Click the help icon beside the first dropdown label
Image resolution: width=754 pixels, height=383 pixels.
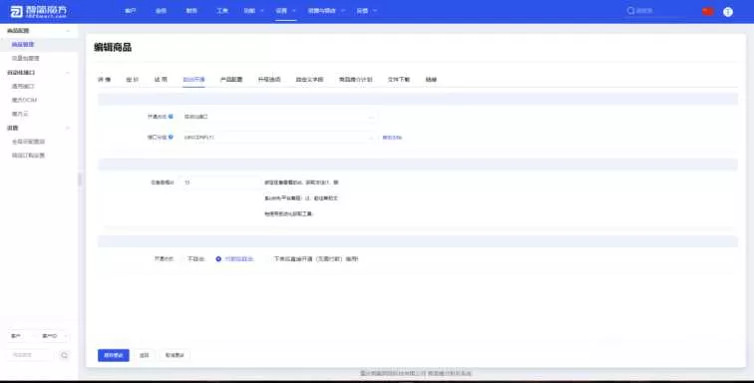tap(171, 117)
